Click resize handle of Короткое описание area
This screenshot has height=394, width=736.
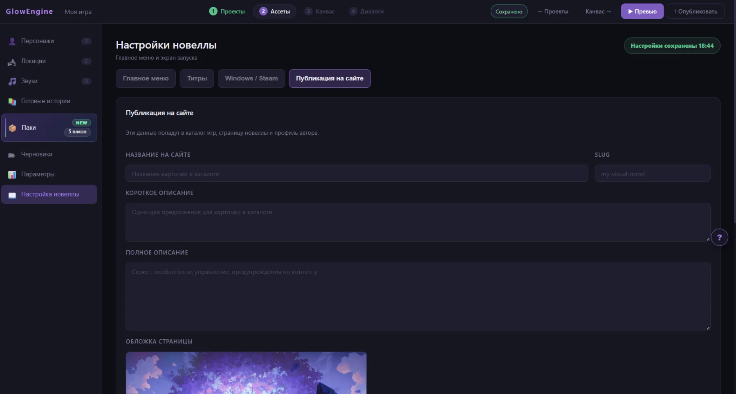pos(708,239)
